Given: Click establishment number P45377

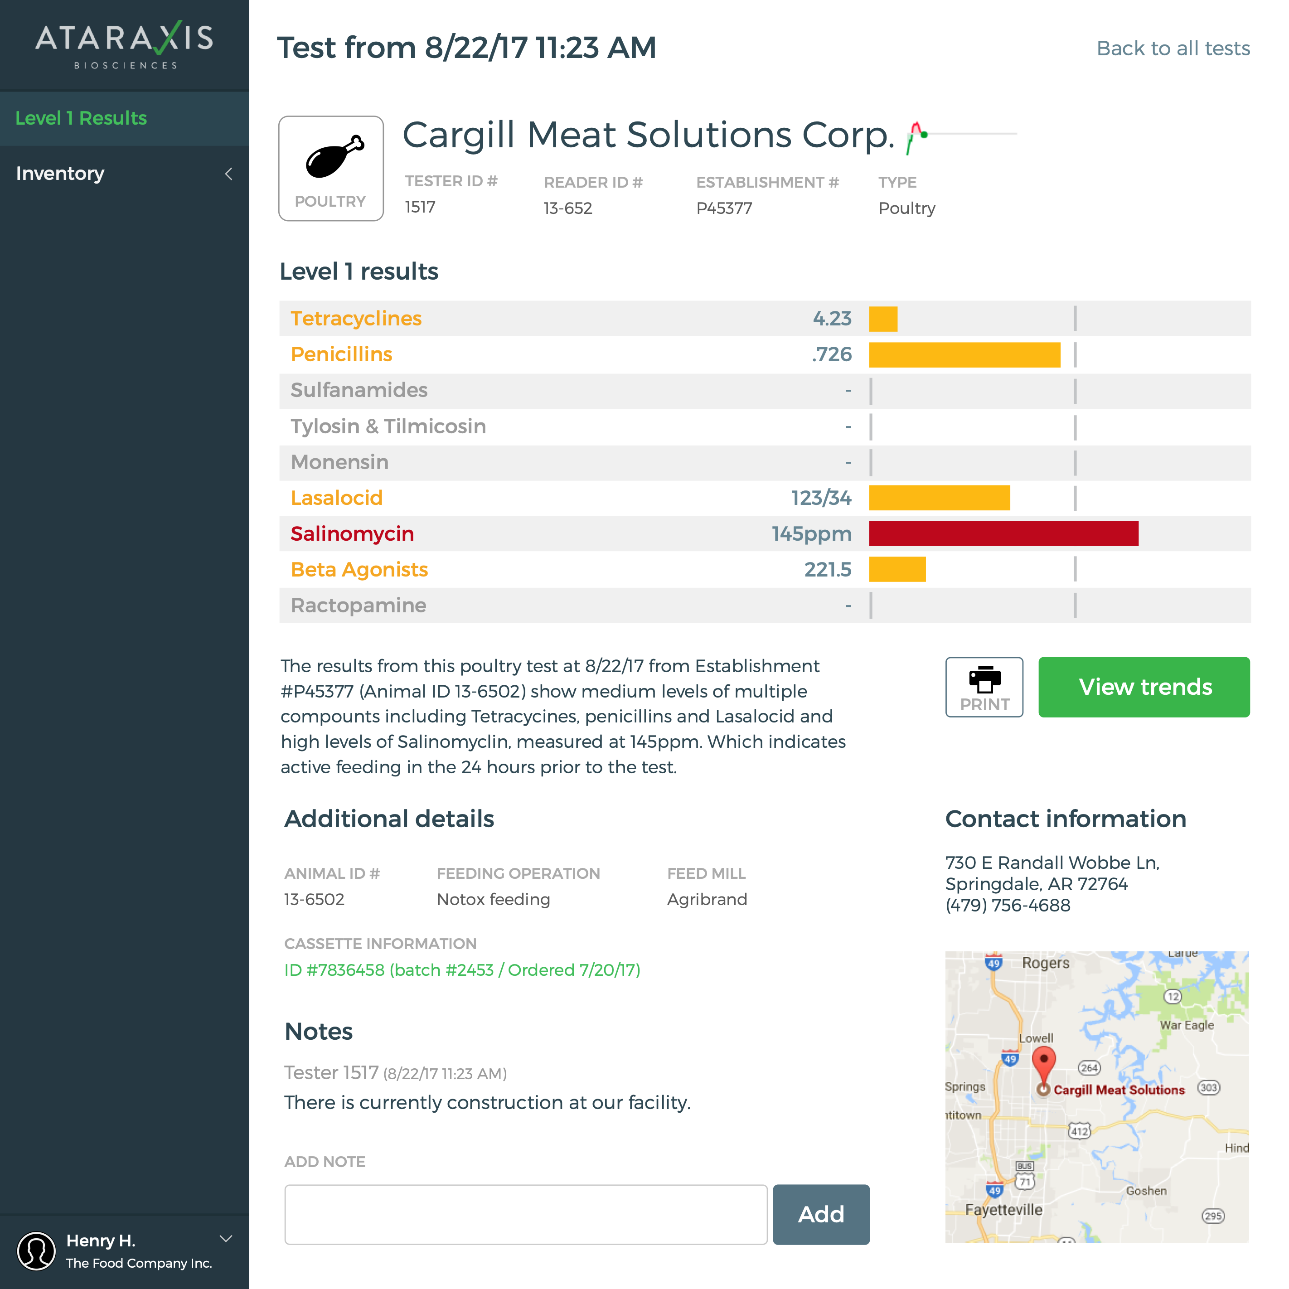Looking at the screenshot, I should click(724, 209).
